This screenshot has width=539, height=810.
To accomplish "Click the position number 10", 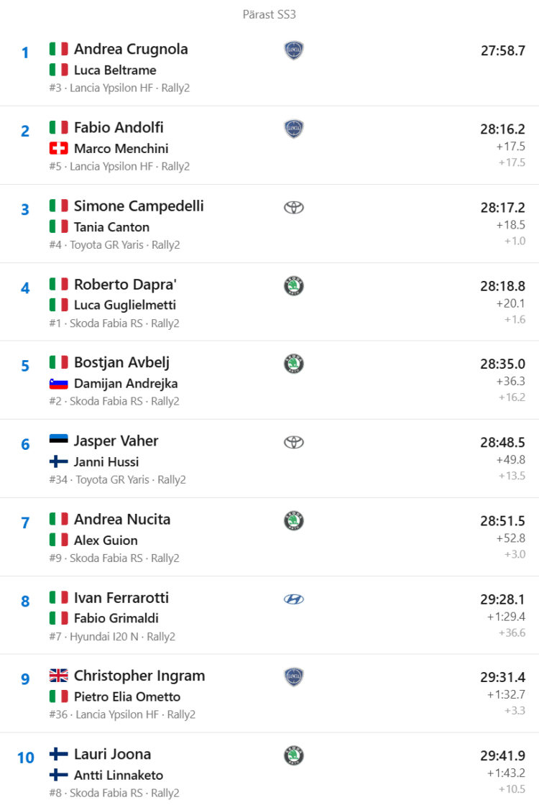I will click(x=25, y=758).
